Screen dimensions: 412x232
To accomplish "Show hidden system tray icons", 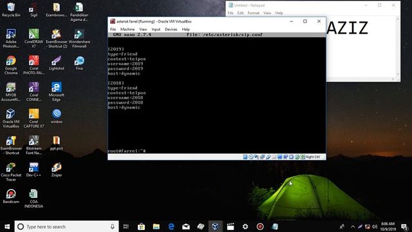I will pos(353,226).
